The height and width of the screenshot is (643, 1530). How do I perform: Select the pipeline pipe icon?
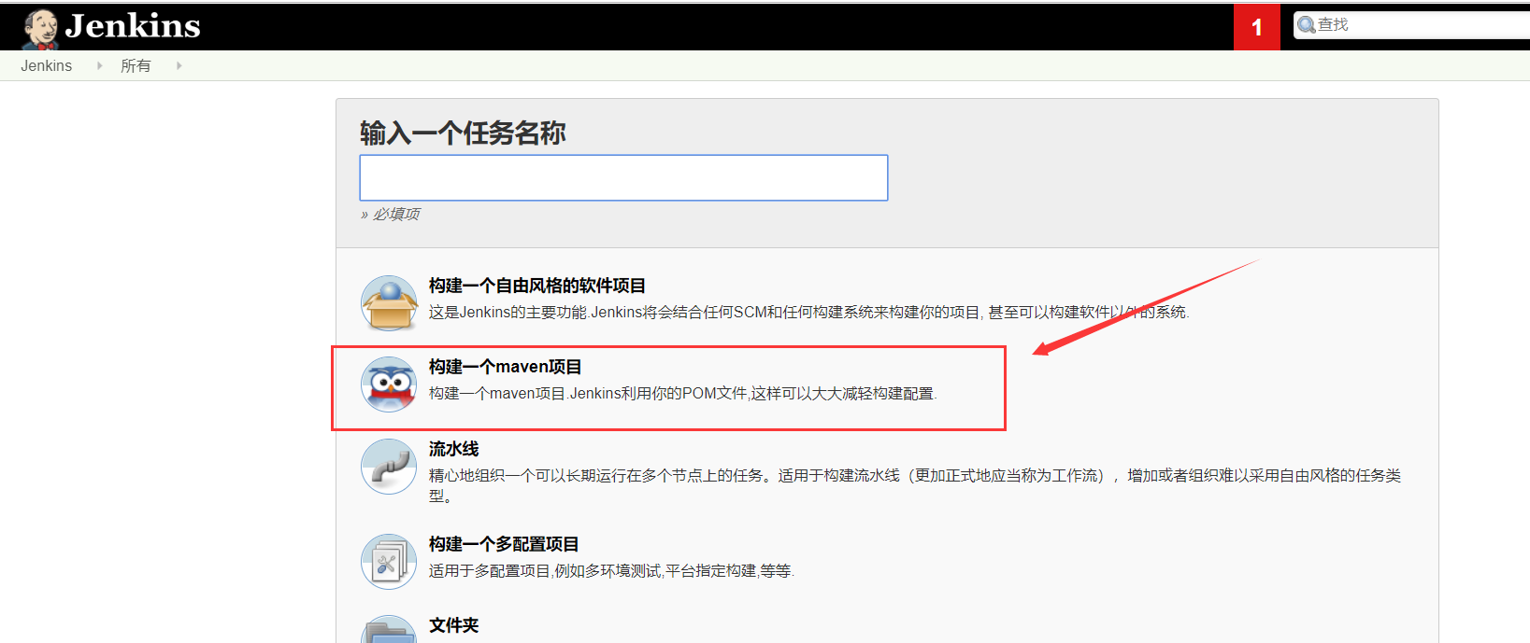[x=389, y=467]
